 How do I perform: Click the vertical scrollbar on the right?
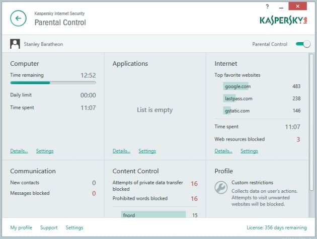(311, 122)
